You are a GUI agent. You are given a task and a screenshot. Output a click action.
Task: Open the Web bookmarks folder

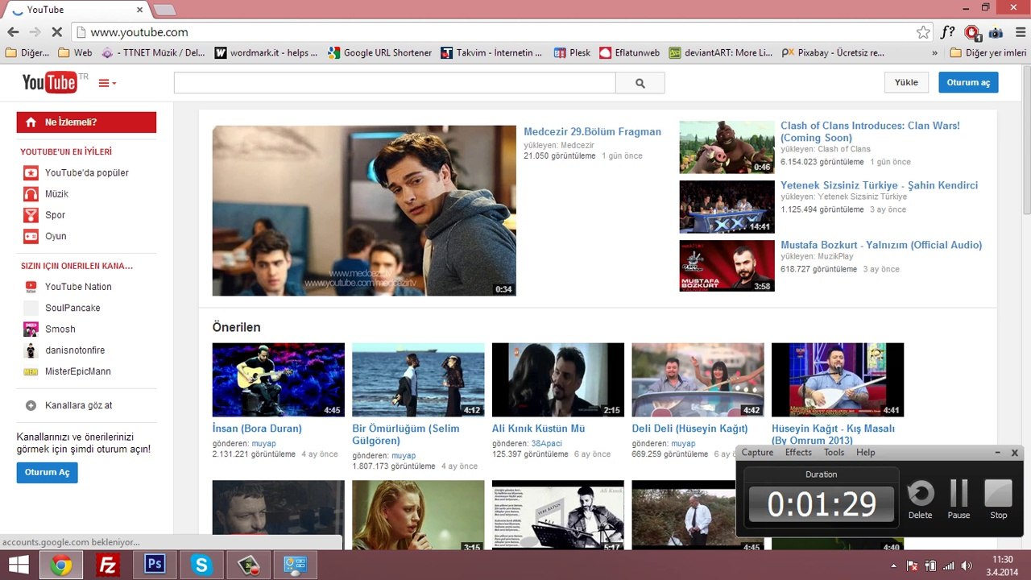pos(75,53)
